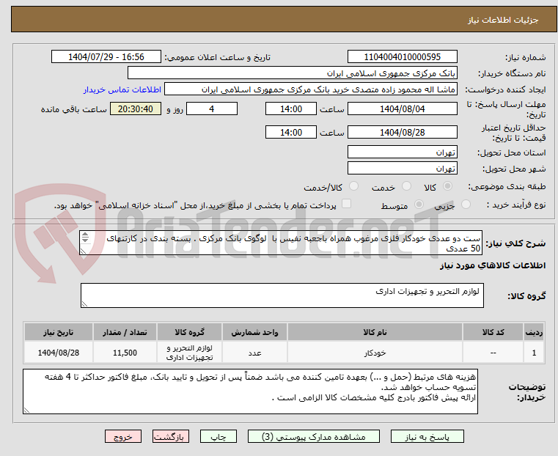Click the remaining days field showing 4
Image resolution: width=558 pixels, height=456 pixels.
click(x=212, y=109)
